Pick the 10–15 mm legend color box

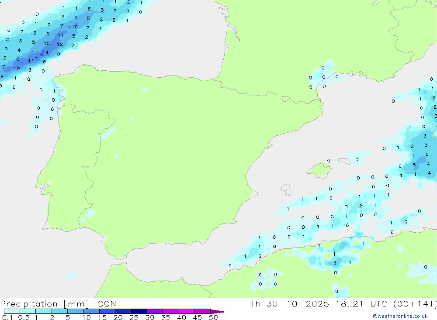tap(91, 311)
